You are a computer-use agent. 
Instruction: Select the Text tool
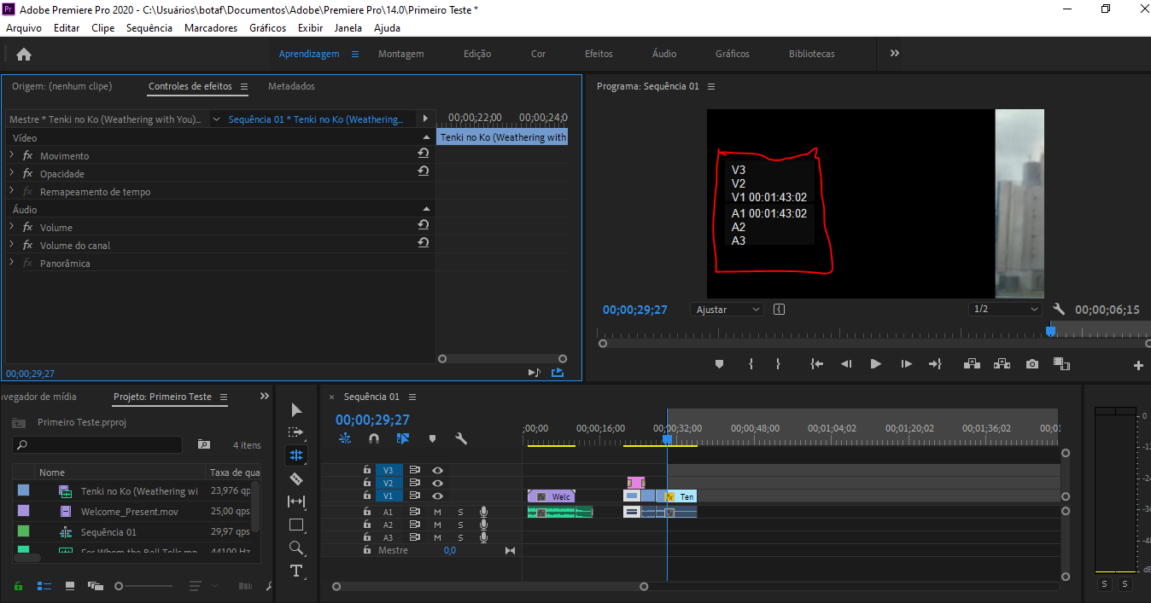point(296,571)
